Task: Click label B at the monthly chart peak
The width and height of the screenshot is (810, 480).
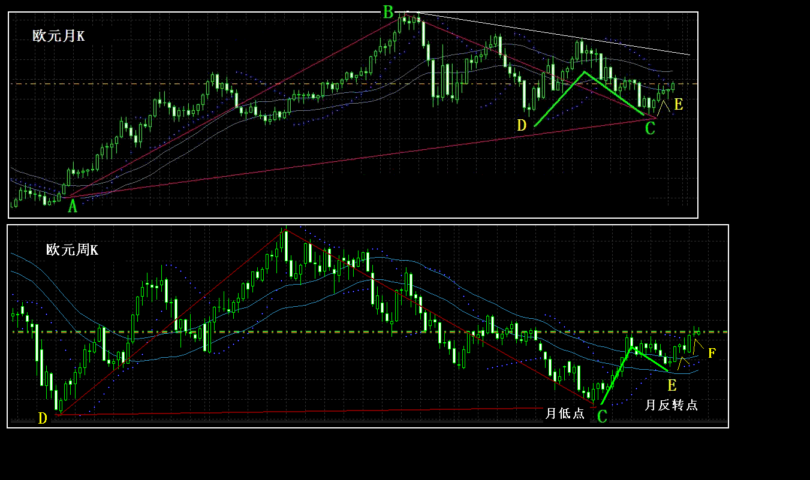Action: pos(388,12)
